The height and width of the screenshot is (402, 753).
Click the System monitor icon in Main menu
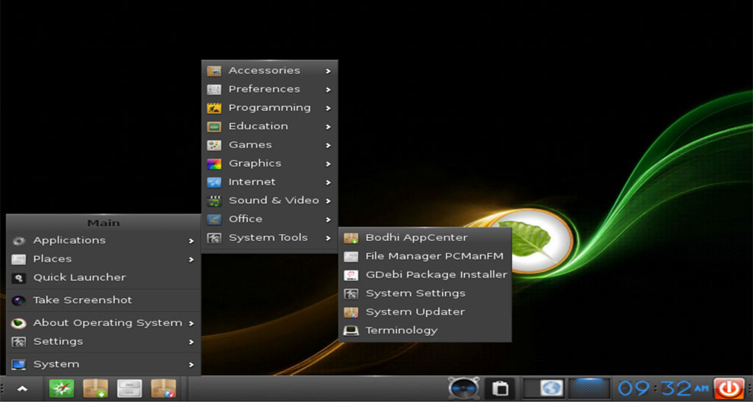tap(19, 365)
